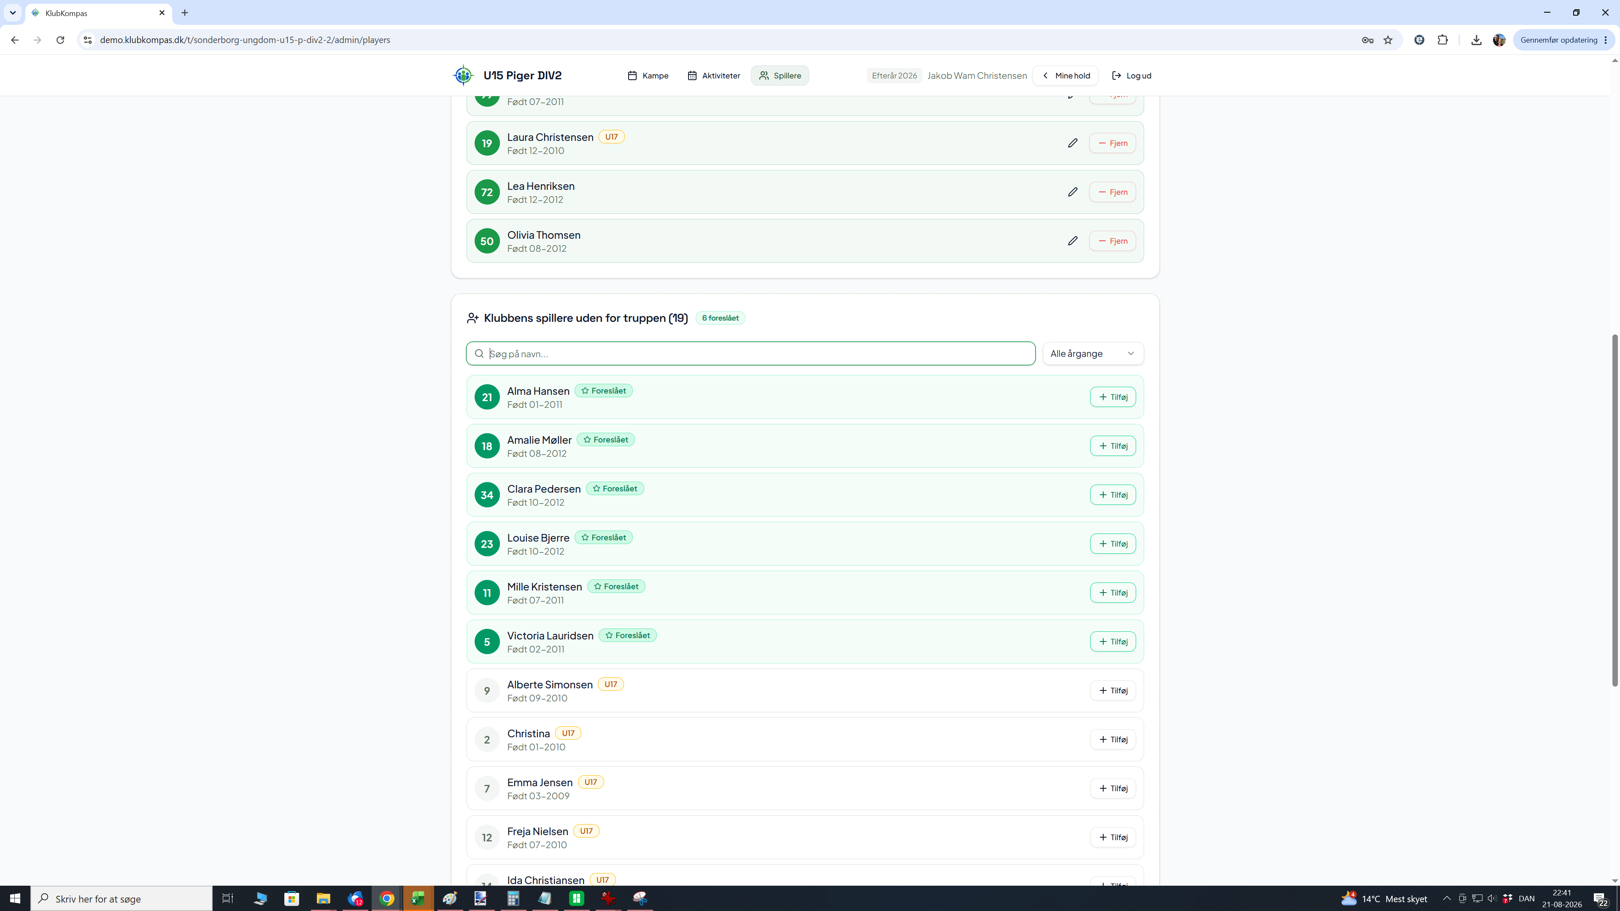Edit Lea Henriksen with pencil icon
Viewport: 1620px width, 911px height.
tap(1072, 192)
